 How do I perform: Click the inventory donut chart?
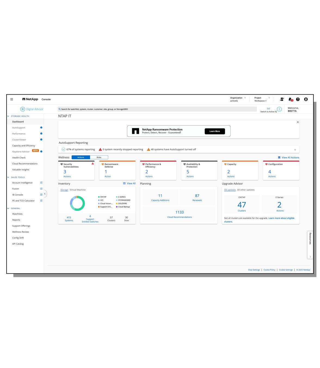click(78, 203)
